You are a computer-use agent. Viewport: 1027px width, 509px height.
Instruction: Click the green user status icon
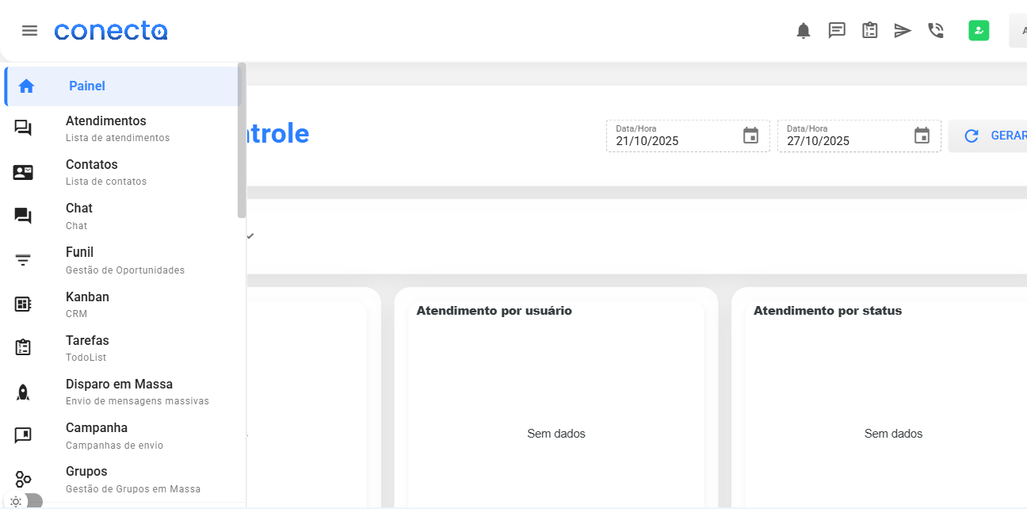(x=979, y=31)
